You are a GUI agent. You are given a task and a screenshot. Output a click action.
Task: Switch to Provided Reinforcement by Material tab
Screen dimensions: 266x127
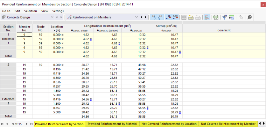[x=112, y=124]
